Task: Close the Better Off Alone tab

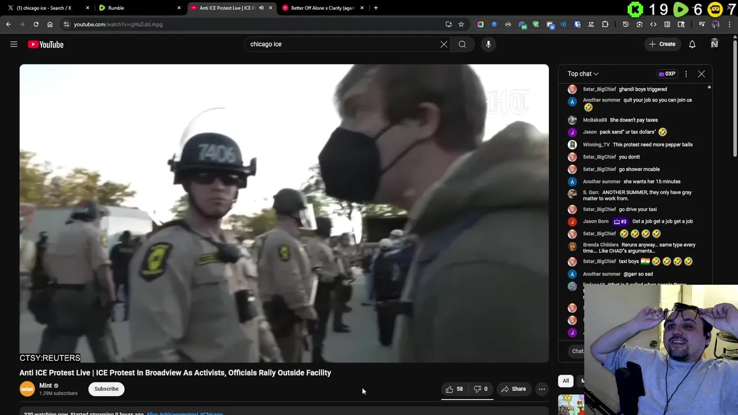Action: click(x=362, y=8)
